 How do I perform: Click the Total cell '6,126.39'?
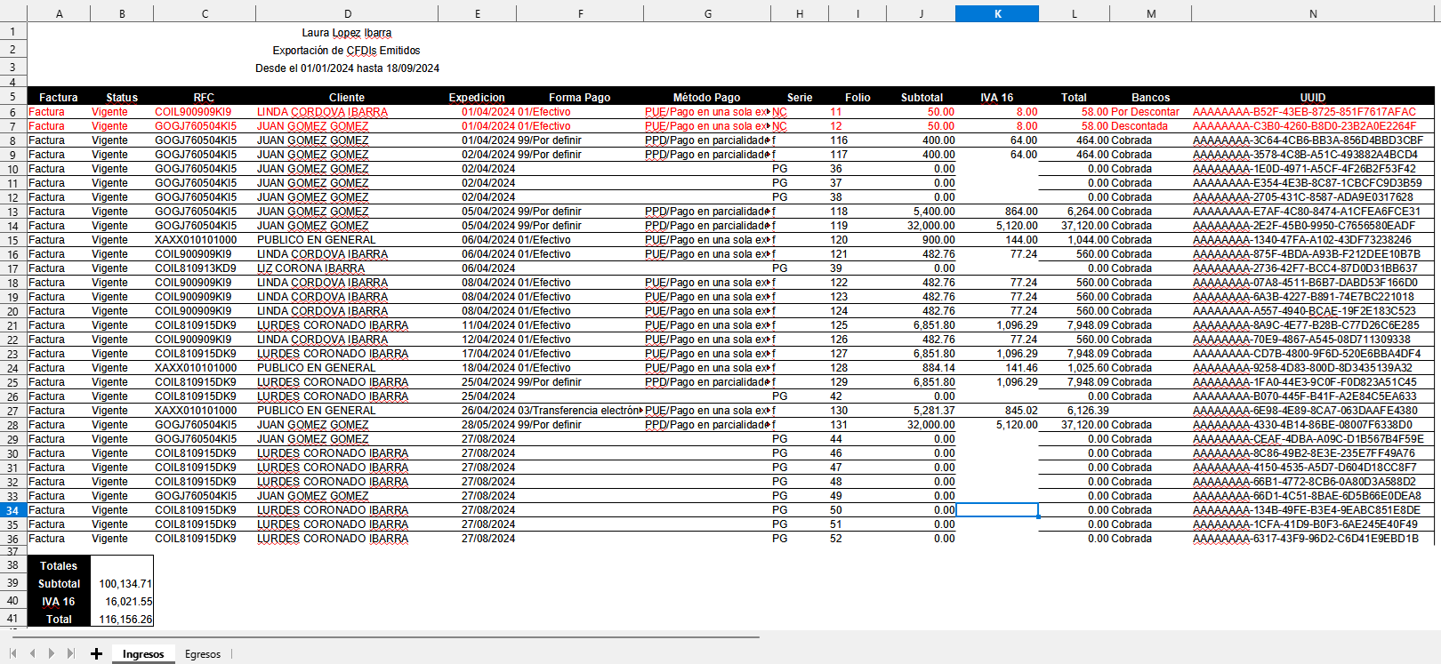(1074, 411)
